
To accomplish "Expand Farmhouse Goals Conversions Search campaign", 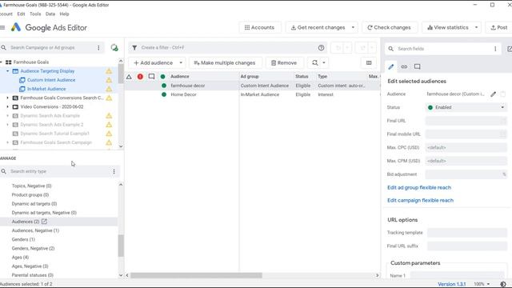I will pos(7,98).
